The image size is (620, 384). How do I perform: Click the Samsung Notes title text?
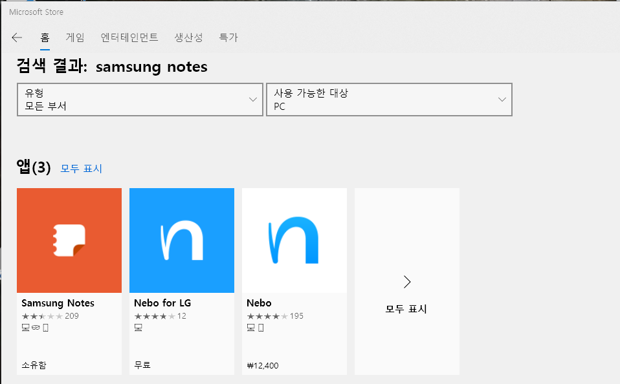58,303
